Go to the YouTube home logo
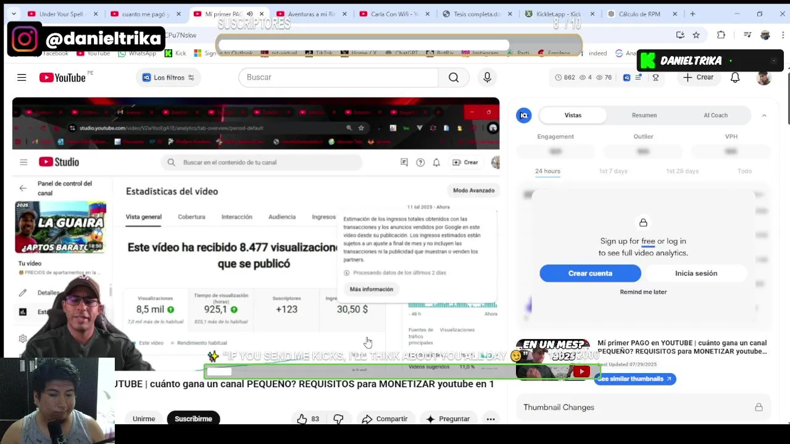This screenshot has width=790, height=444. [x=62, y=77]
